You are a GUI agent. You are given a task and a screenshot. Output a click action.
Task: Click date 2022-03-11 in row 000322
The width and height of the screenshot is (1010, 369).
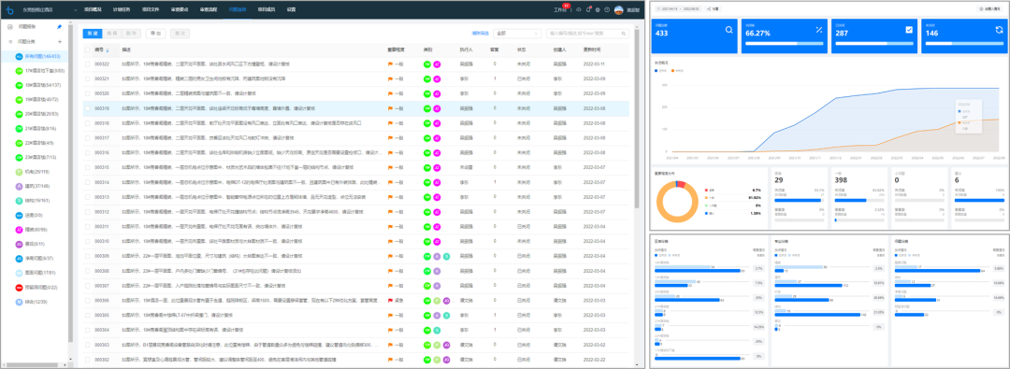[593, 64]
